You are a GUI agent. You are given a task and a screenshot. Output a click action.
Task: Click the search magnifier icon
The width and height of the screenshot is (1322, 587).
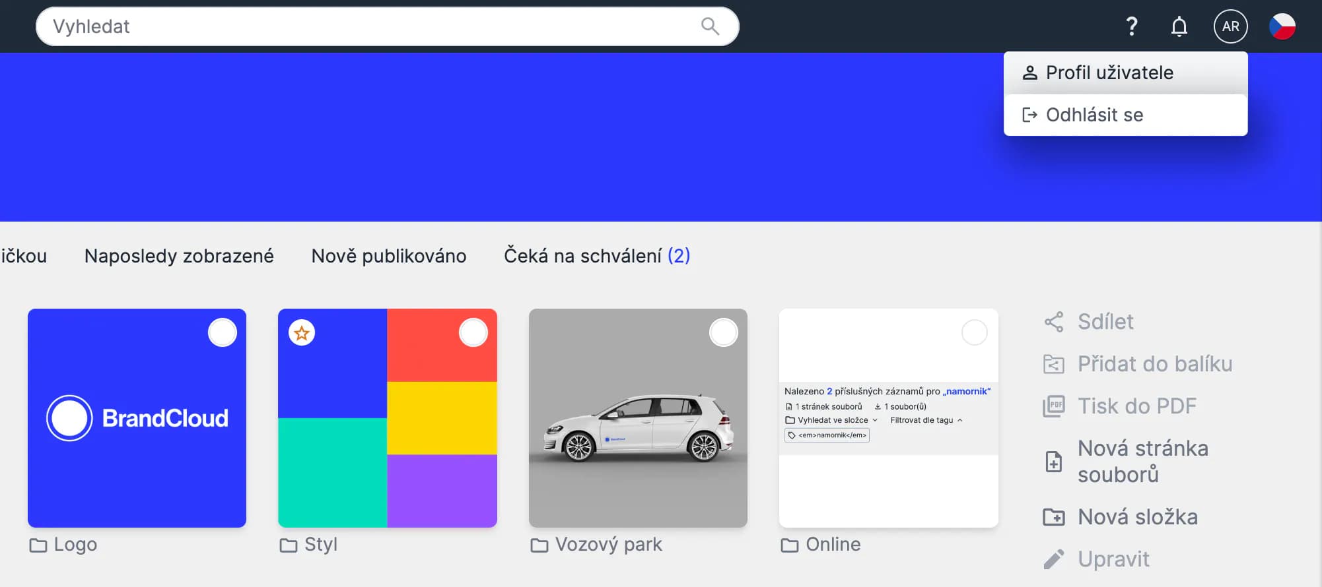pos(710,26)
